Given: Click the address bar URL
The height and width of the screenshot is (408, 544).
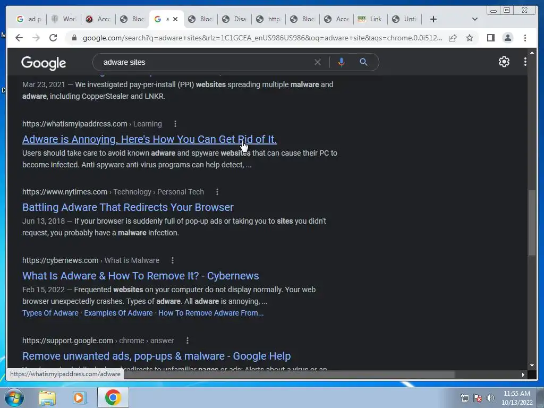Looking at the screenshot, I should coord(262,38).
